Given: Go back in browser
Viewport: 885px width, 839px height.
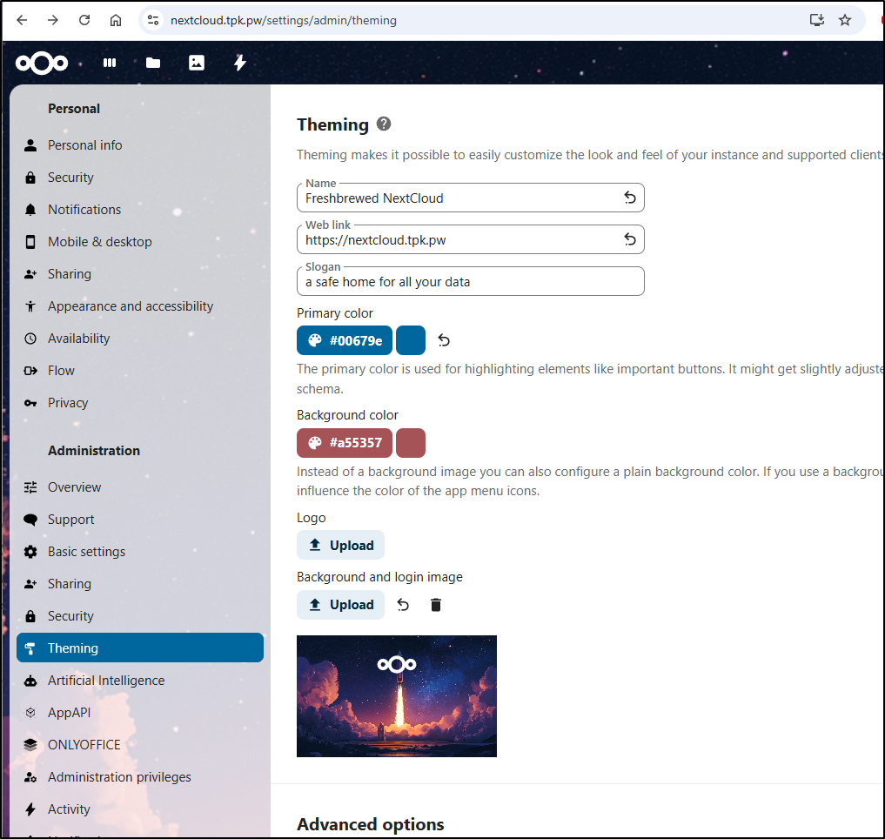Looking at the screenshot, I should point(22,20).
